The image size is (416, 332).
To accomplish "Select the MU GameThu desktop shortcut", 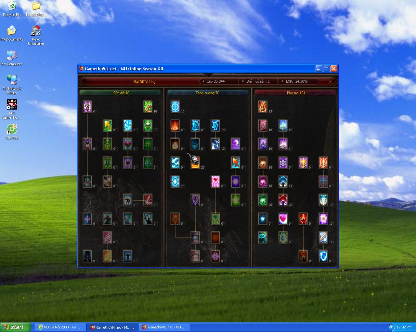I will pos(12,109).
